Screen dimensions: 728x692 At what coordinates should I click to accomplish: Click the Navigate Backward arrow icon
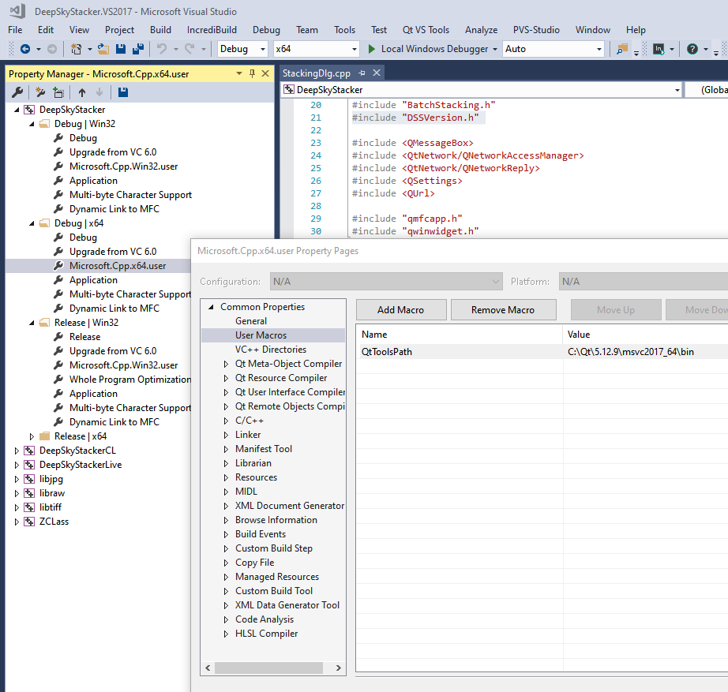pos(25,49)
